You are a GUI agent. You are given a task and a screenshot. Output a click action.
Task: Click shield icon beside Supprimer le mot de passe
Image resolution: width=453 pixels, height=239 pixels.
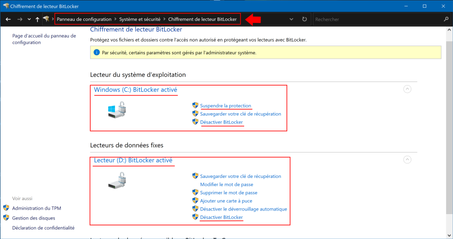coord(195,192)
